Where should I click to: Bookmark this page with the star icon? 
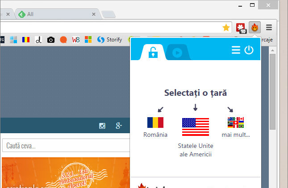coord(226,27)
